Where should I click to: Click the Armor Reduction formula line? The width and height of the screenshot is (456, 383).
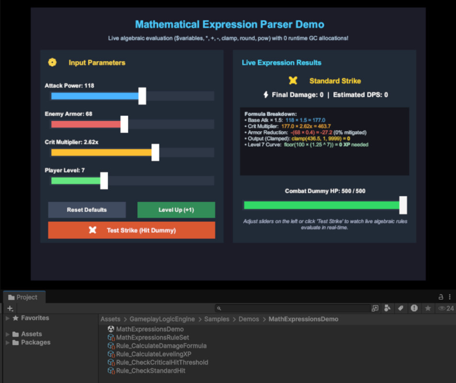coord(306,133)
